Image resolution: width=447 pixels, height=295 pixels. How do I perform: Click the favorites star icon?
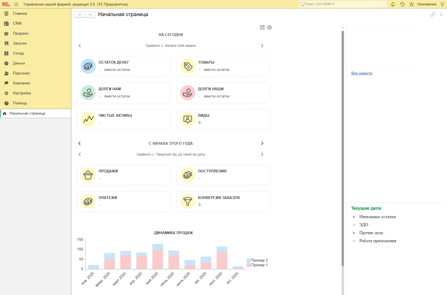[x=412, y=4]
